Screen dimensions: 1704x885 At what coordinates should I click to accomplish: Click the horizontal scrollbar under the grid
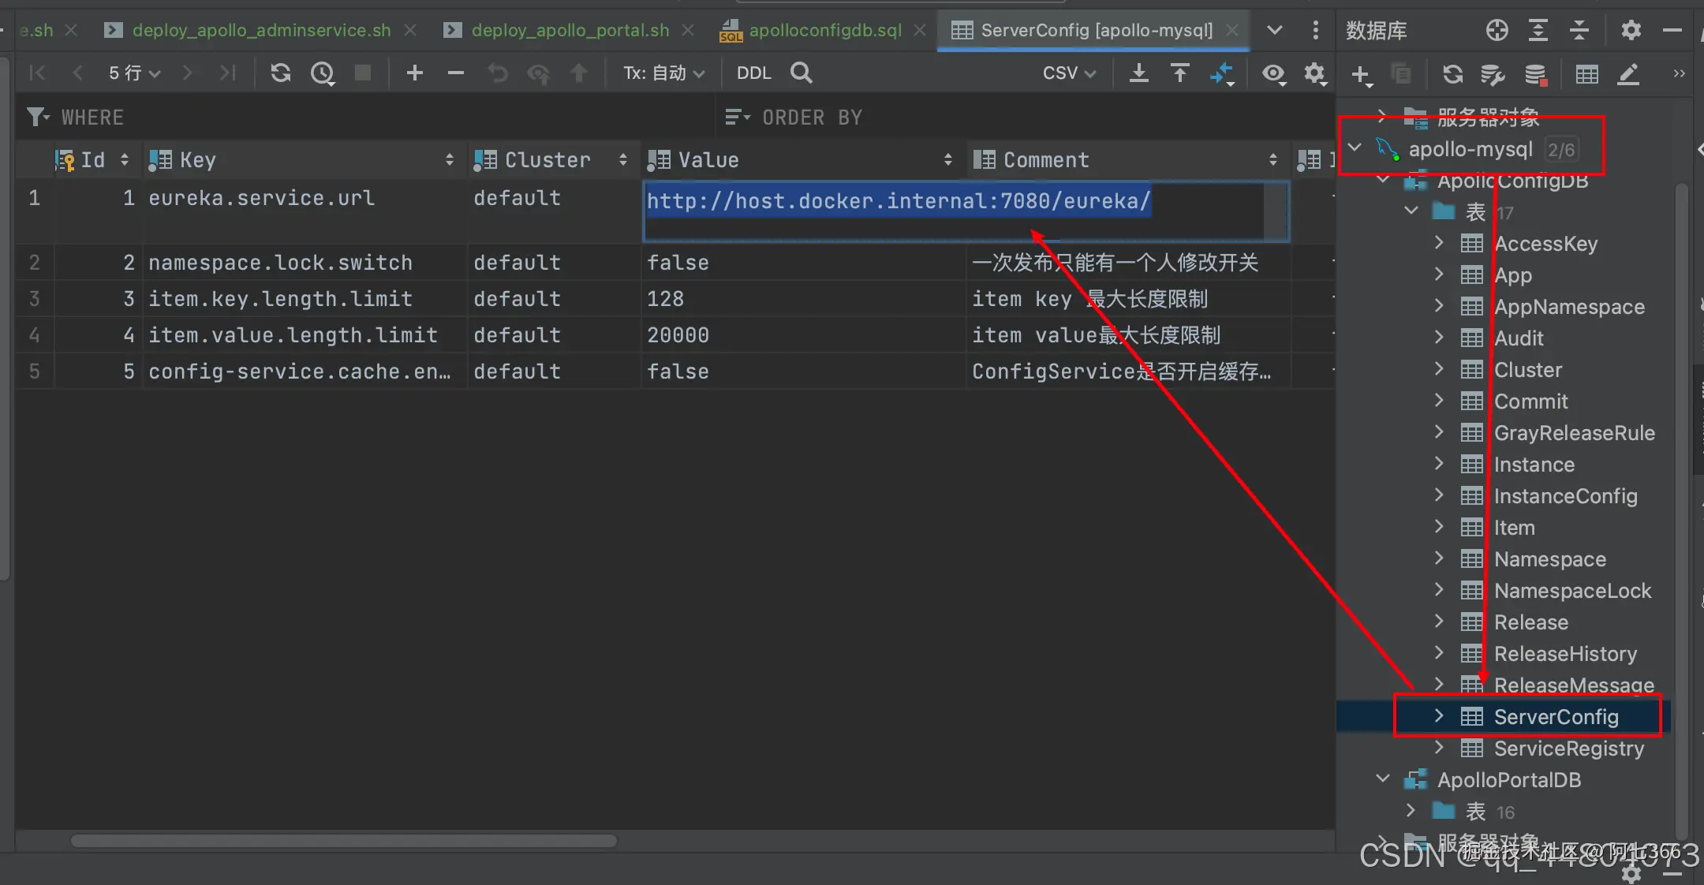pos(344,841)
